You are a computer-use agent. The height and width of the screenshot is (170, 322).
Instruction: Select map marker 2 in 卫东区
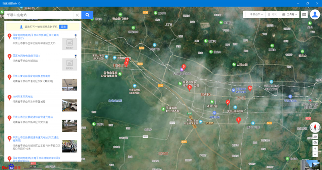pos(227,102)
